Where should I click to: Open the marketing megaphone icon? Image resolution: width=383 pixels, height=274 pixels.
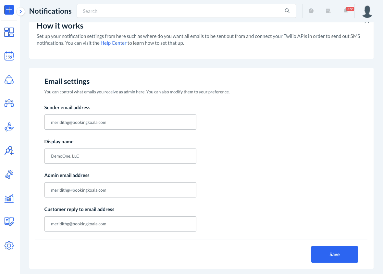(x=9, y=174)
